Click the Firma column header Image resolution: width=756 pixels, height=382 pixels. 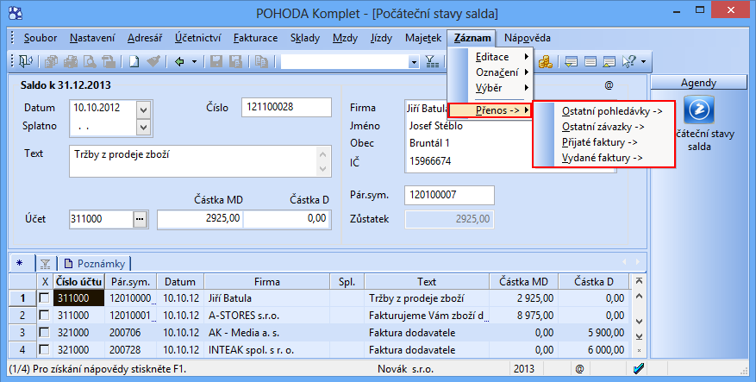tap(266, 282)
